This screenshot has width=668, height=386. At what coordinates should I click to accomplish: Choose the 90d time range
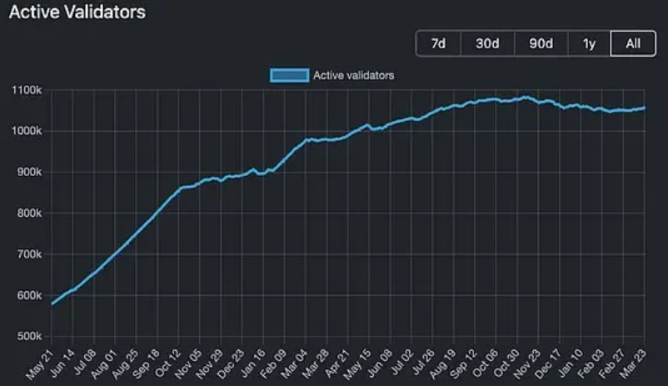coord(541,44)
